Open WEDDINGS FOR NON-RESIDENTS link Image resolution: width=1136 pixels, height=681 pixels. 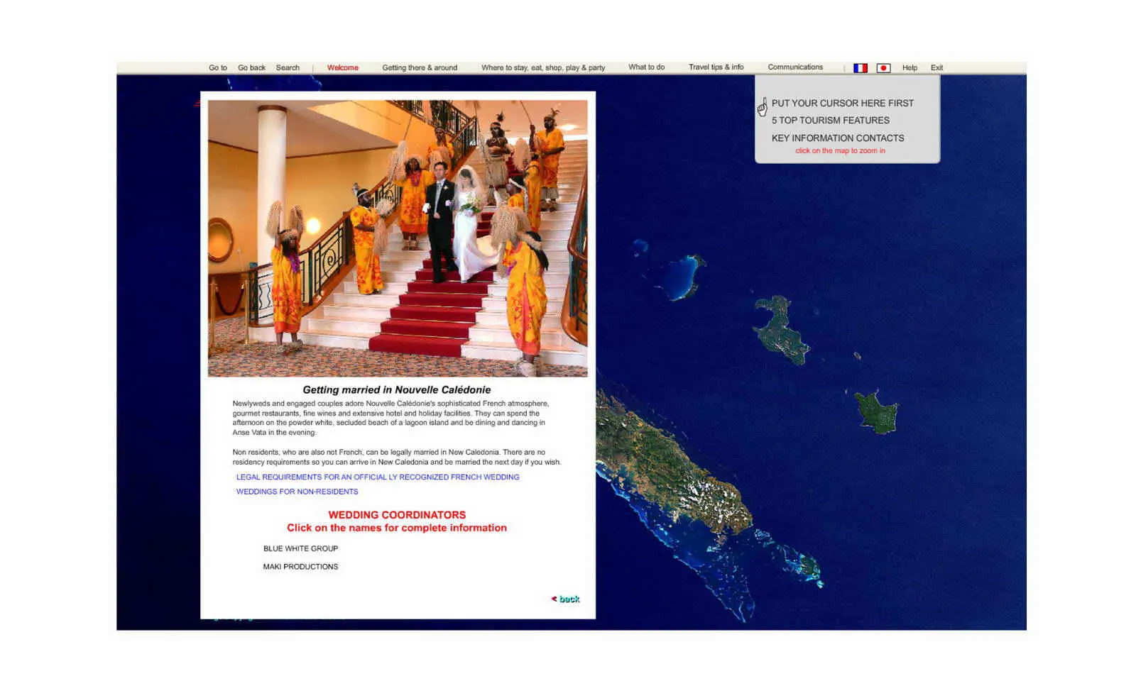pyautogui.click(x=296, y=491)
